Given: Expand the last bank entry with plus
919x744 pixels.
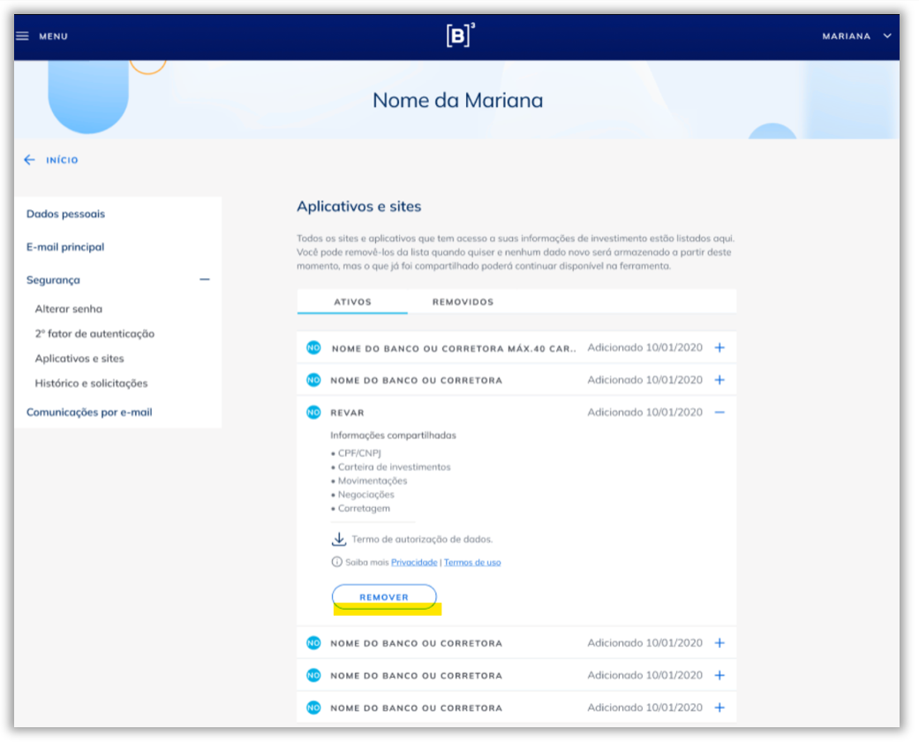Looking at the screenshot, I should pyautogui.click(x=719, y=708).
